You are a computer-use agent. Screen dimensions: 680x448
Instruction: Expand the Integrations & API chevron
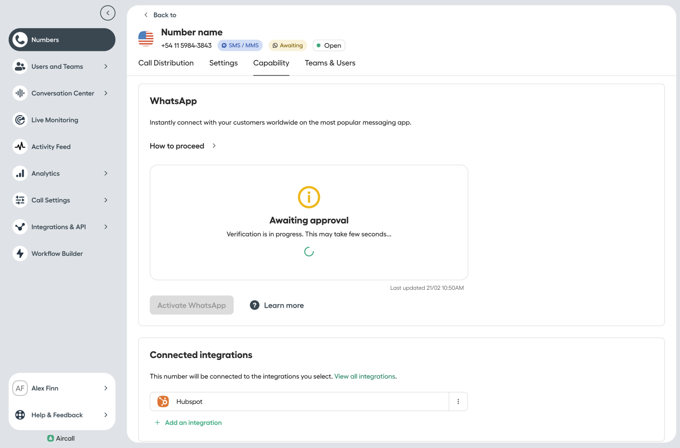coord(106,227)
